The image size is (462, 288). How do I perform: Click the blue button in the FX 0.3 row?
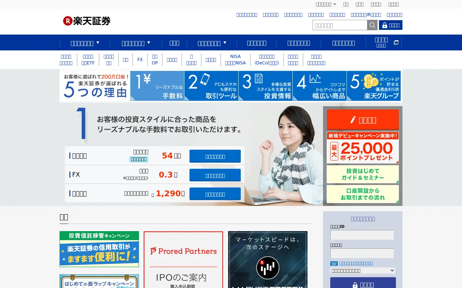tap(215, 175)
